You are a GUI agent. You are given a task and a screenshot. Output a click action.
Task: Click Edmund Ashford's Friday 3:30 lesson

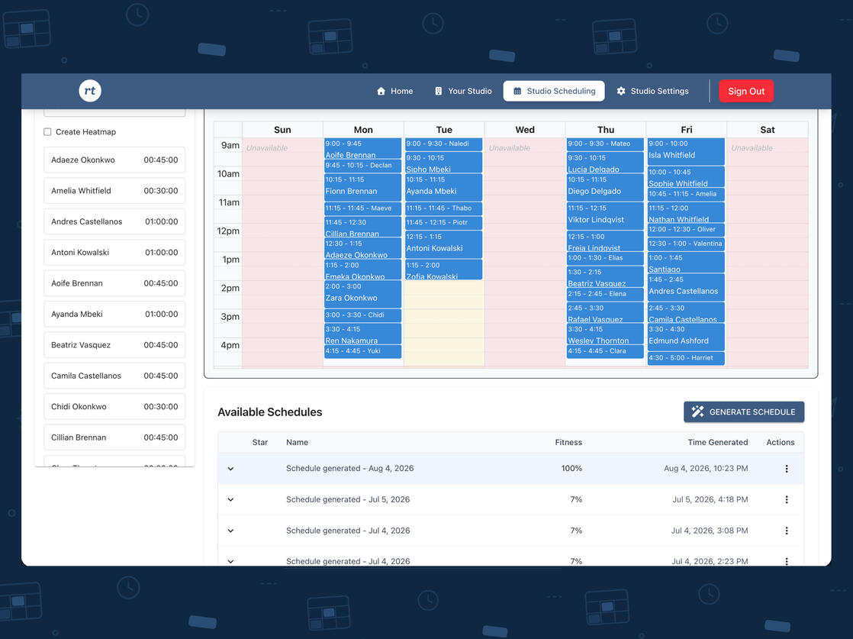(685, 337)
